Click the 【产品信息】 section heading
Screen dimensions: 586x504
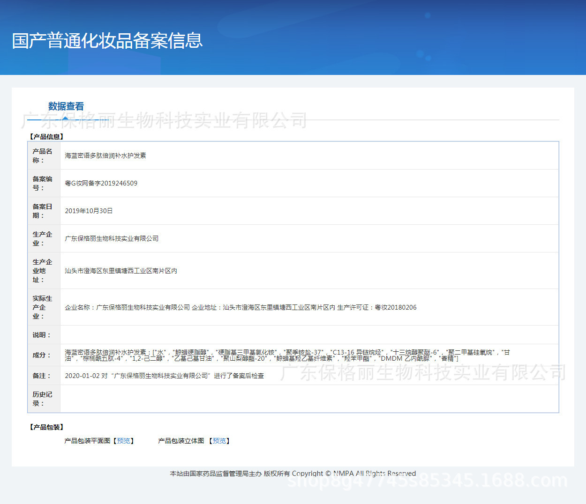point(46,137)
